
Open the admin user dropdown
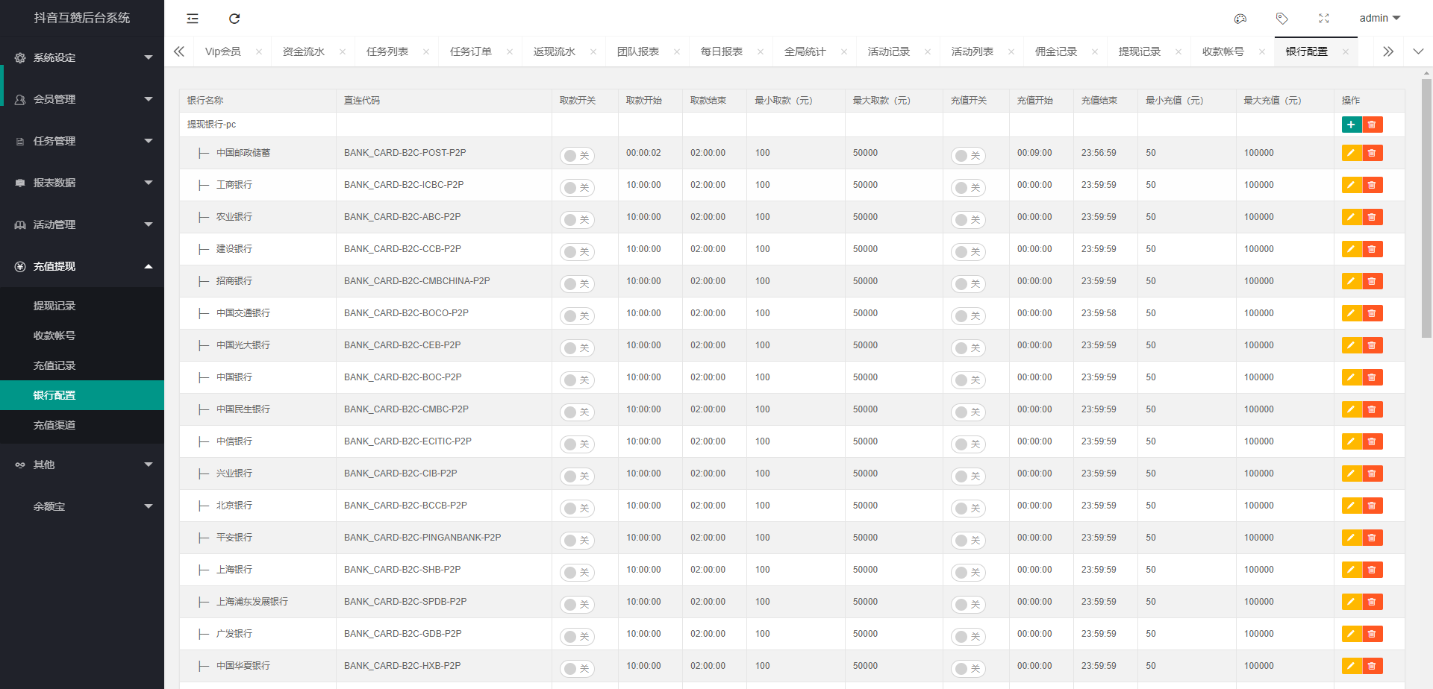[x=1379, y=19]
